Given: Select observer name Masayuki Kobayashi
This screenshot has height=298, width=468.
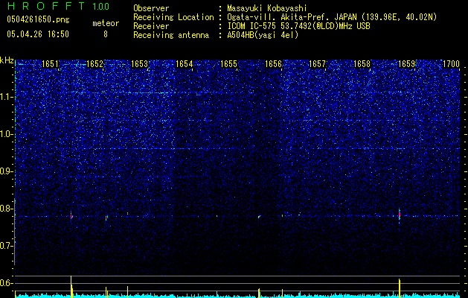Looking at the screenshot, I should pos(267,8).
